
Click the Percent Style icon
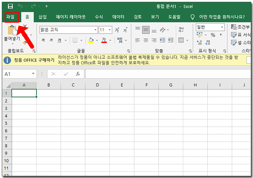pos(213,35)
